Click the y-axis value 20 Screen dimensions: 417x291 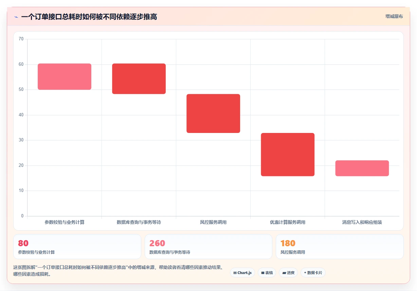21,166
